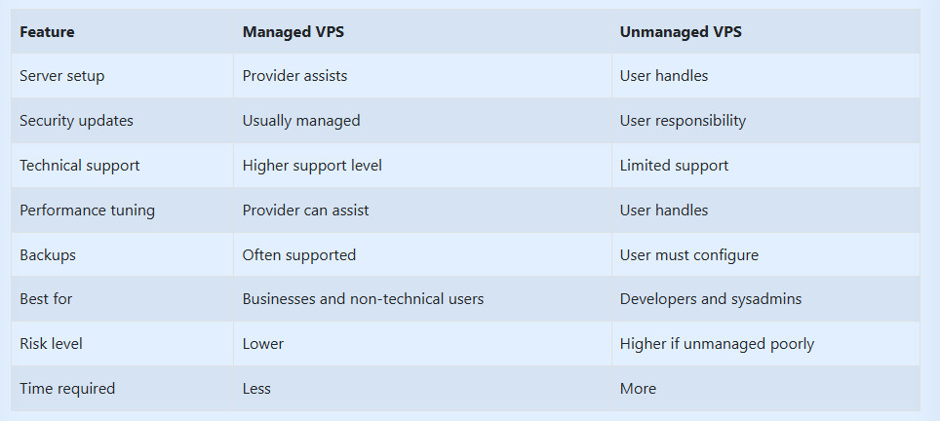Image resolution: width=940 pixels, height=421 pixels.
Task: Select the Server setup row label
Action: click(x=61, y=76)
